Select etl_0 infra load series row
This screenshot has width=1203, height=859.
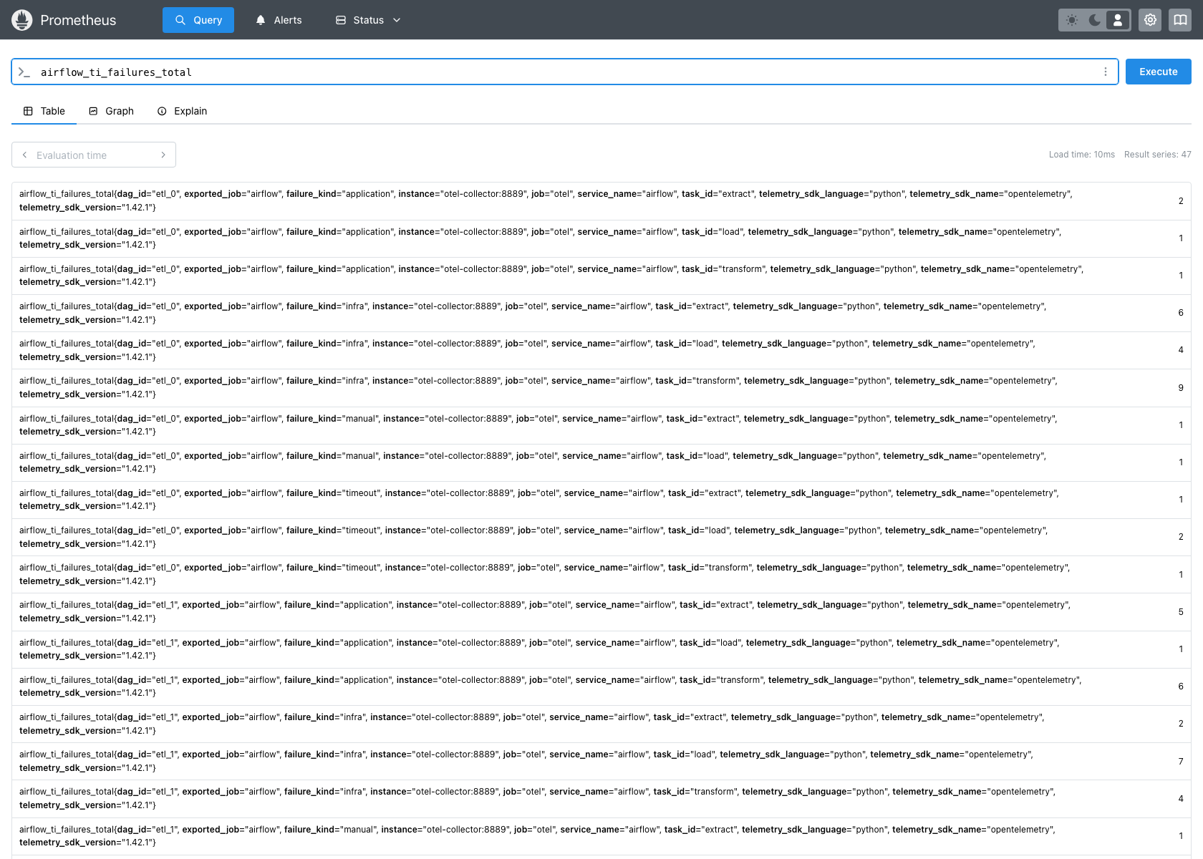click(x=601, y=350)
